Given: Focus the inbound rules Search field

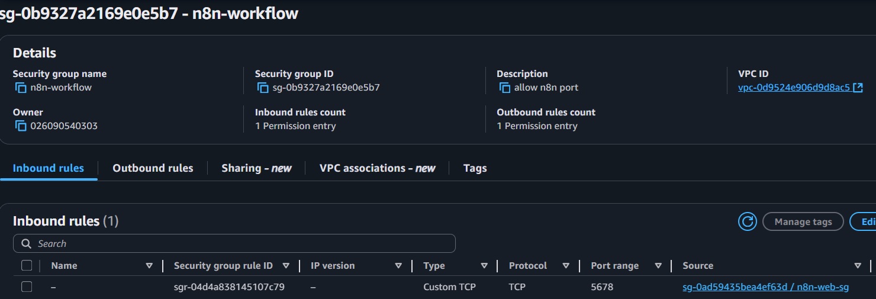Looking at the screenshot, I should coord(234,243).
